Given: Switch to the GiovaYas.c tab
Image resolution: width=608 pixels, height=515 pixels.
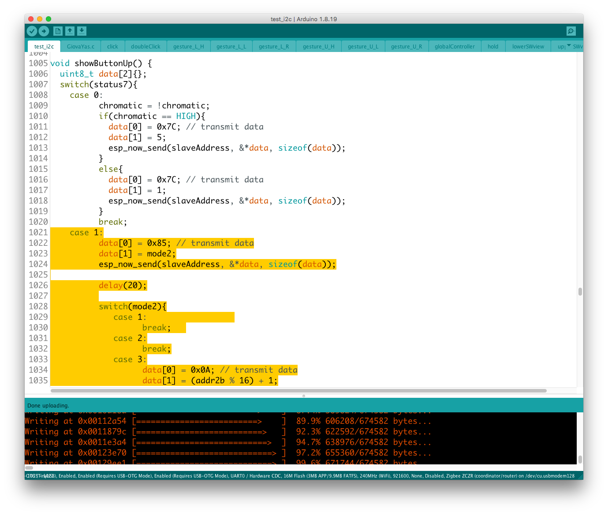Looking at the screenshot, I should click(81, 47).
